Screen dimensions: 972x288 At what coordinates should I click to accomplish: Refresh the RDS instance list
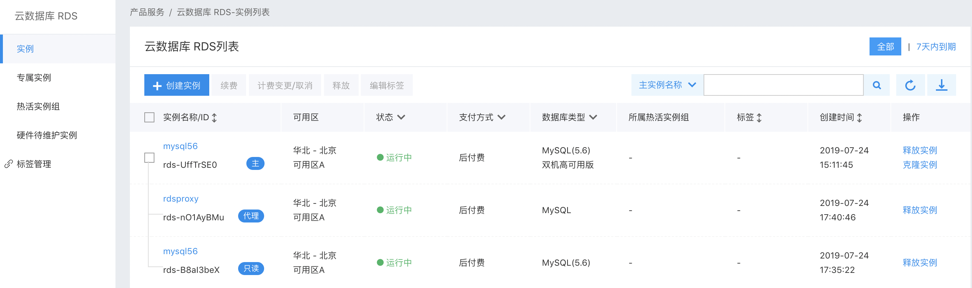[910, 85]
